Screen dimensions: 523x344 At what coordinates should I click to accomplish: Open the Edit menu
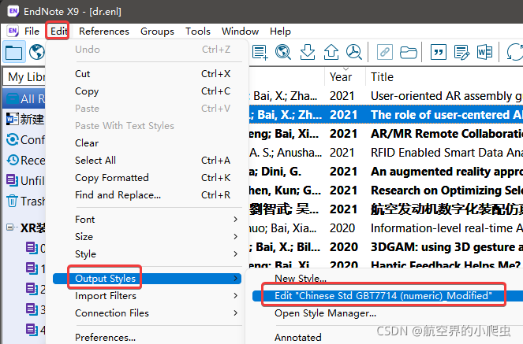(58, 31)
